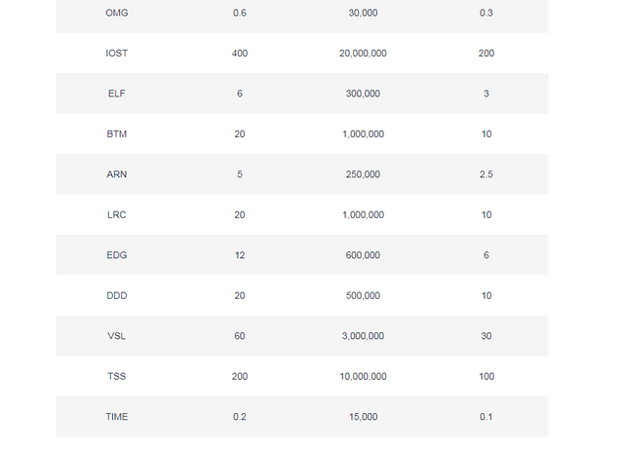Image resolution: width=624 pixels, height=453 pixels.
Task: Select the 3,000,000 value for VSL
Action: click(363, 336)
